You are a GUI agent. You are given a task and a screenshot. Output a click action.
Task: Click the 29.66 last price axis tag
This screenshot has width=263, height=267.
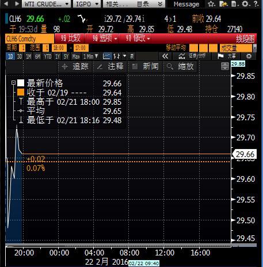point(244,154)
